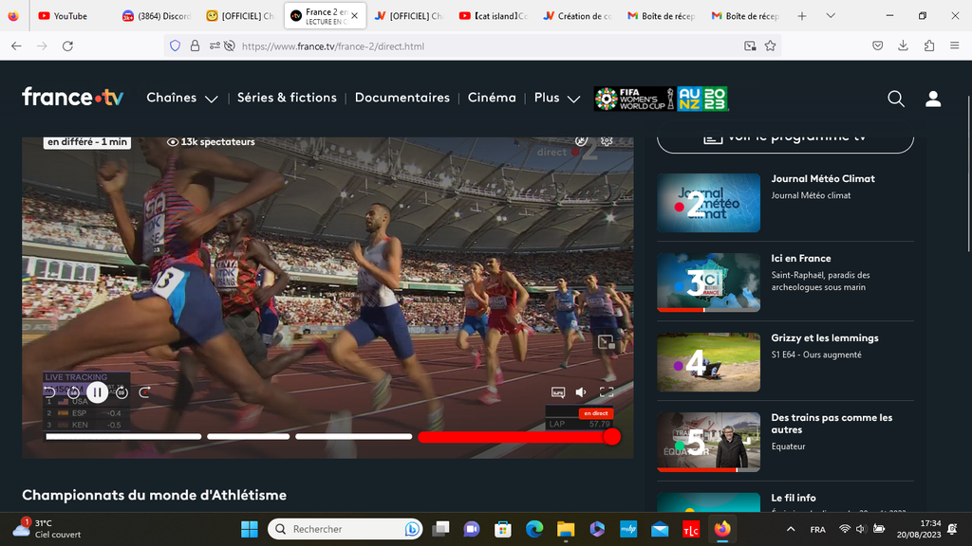Go to the Documentaires section

coord(402,98)
